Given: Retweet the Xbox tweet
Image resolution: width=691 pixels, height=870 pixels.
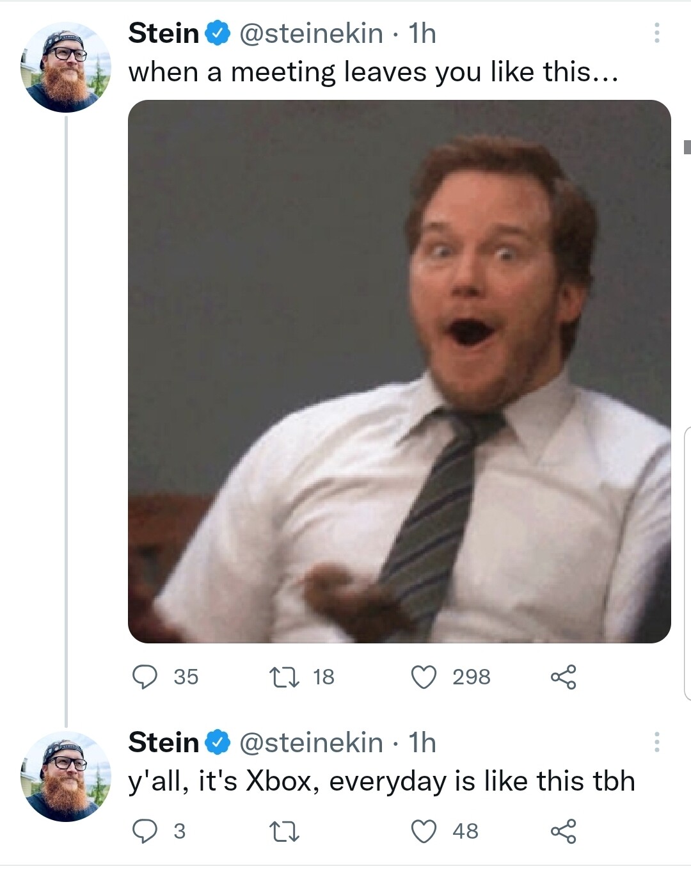Looking at the screenshot, I should click(x=285, y=831).
